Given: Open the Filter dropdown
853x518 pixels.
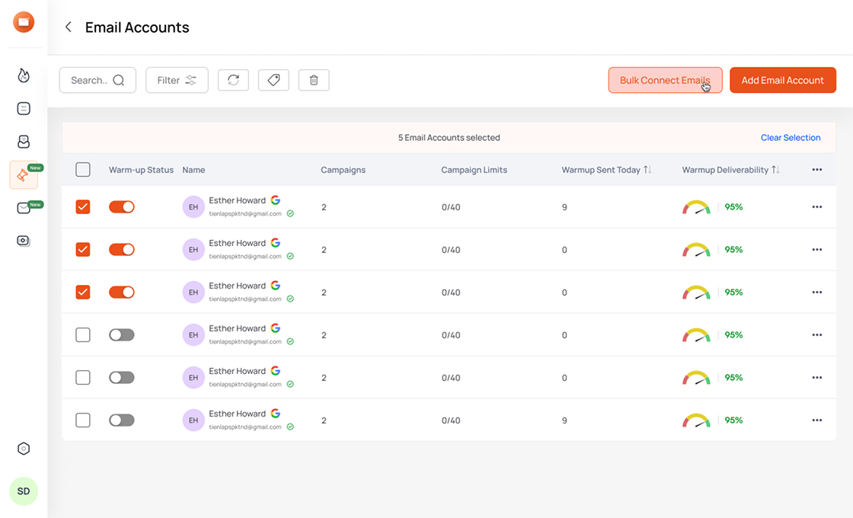Looking at the screenshot, I should coord(177,79).
